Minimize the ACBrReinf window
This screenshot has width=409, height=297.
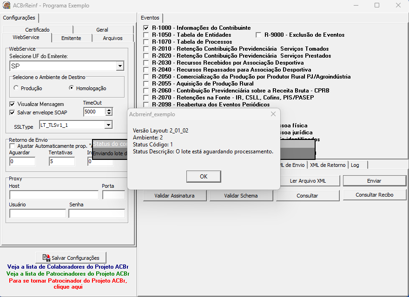coord(356,5)
